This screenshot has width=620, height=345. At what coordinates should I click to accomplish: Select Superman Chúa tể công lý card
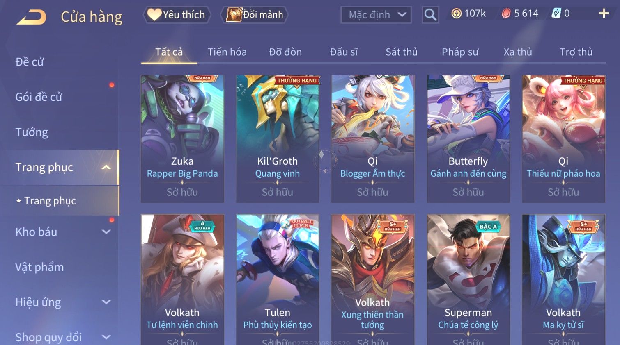pyautogui.click(x=468, y=279)
